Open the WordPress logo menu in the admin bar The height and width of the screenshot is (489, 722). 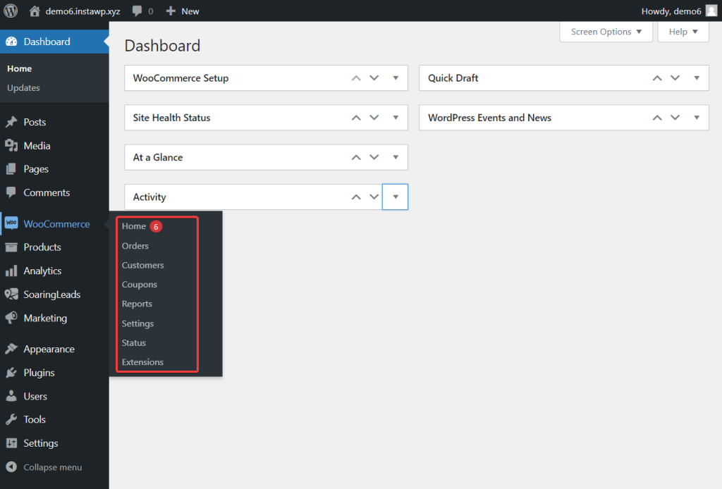[x=11, y=11]
